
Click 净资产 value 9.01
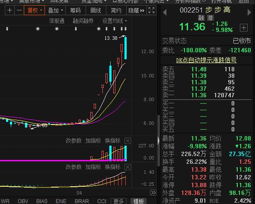(201, 201)
